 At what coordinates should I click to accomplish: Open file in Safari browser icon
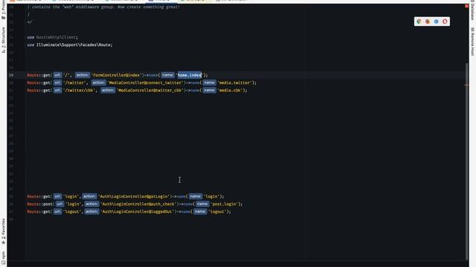[x=437, y=22]
